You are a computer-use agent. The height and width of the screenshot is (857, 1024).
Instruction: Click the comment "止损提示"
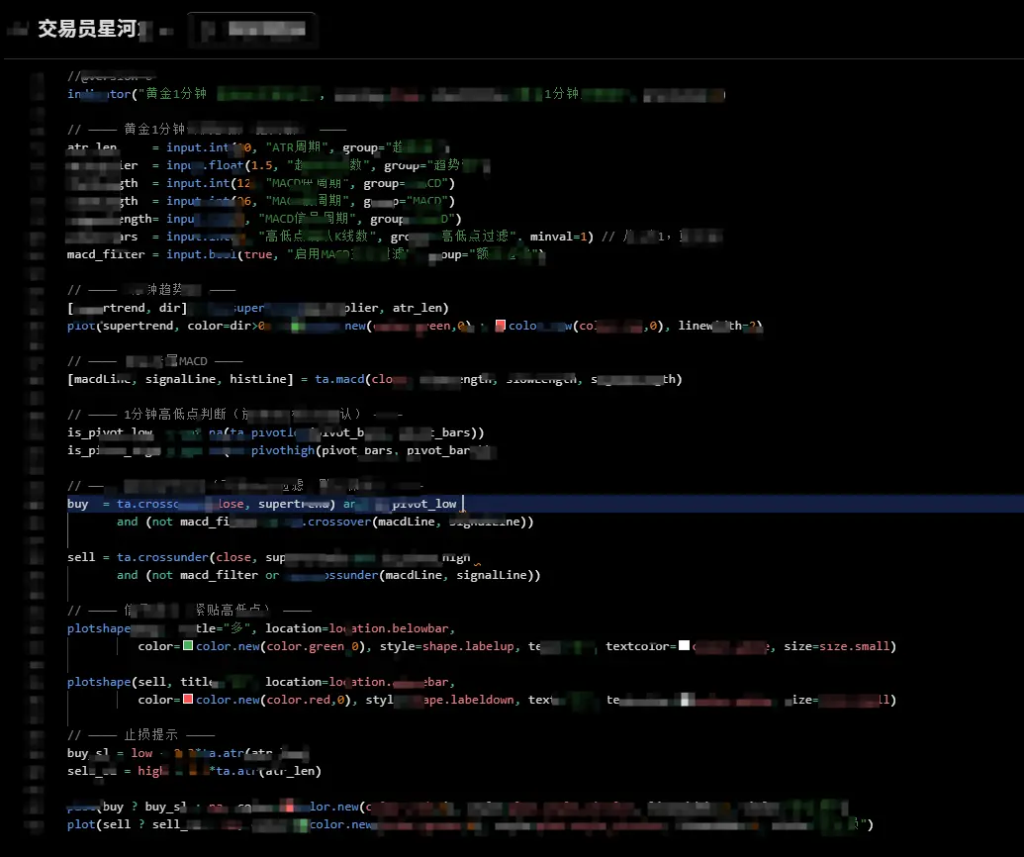point(150,735)
